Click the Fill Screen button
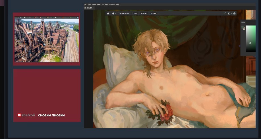 pos(153,13)
